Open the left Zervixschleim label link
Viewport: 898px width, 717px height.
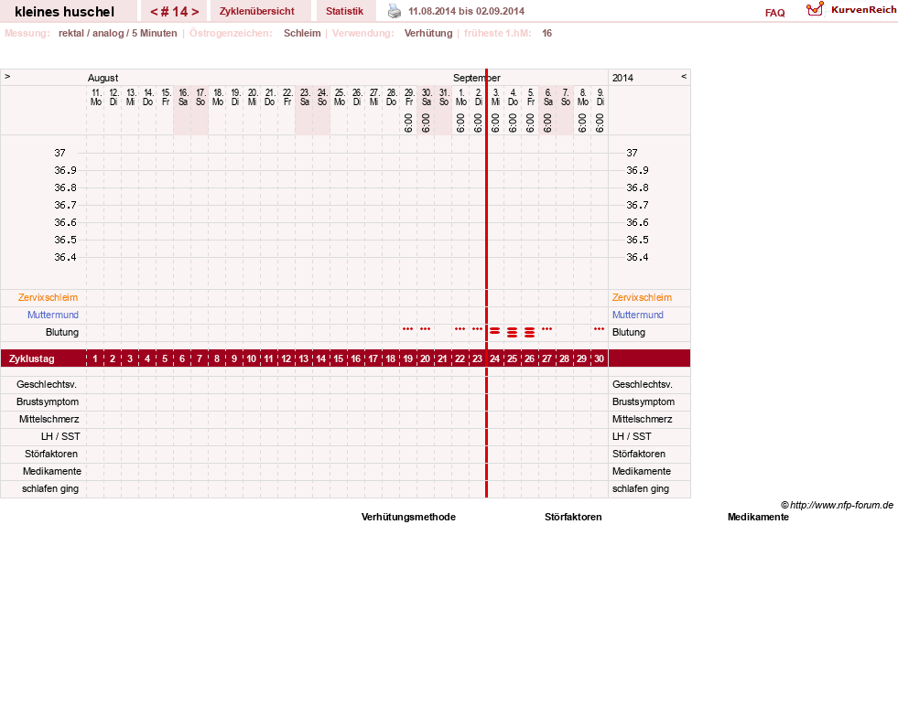tap(48, 297)
